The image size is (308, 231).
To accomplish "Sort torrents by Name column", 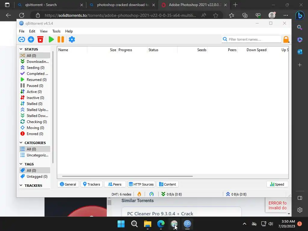I will (x=72, y=50).
